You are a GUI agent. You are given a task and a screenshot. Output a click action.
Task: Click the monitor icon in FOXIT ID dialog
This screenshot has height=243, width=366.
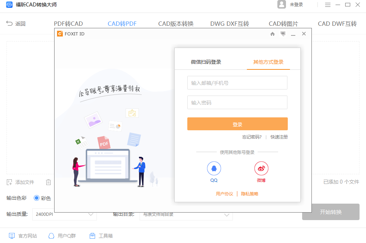pos(283,34)
